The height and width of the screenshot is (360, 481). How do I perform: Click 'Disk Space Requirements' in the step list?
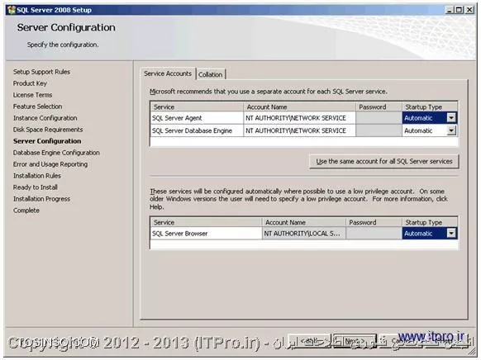(x=48, y=130)
